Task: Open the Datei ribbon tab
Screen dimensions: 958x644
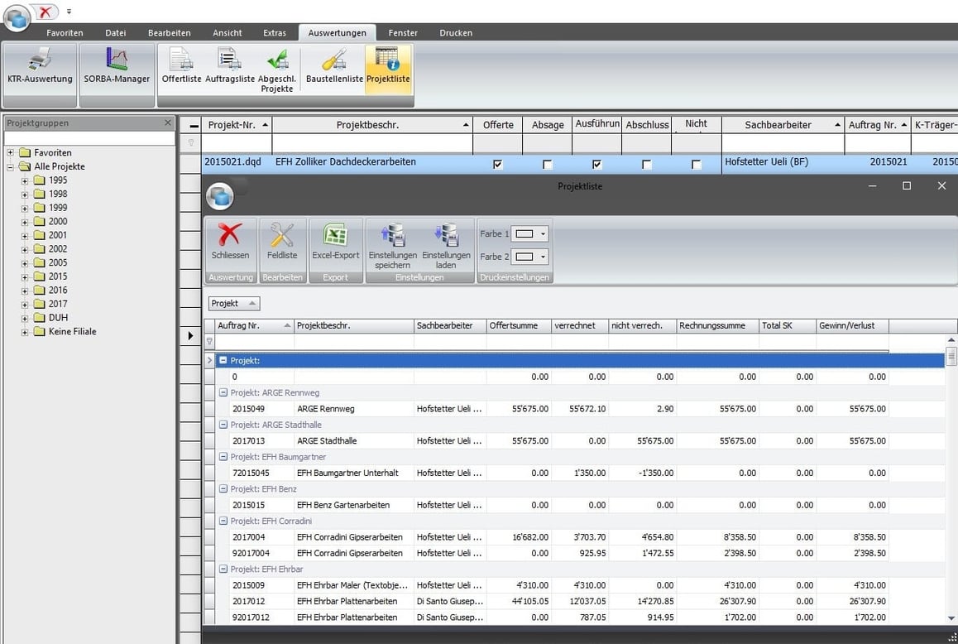Action: (x=116, y=33)
